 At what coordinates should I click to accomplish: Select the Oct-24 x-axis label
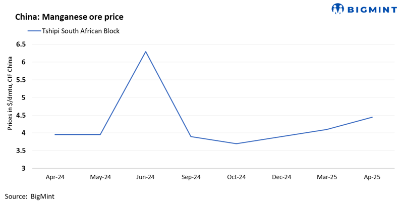(x=237, y=177)
